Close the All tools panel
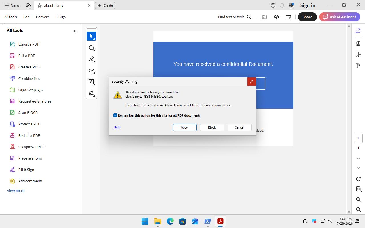 74,31
